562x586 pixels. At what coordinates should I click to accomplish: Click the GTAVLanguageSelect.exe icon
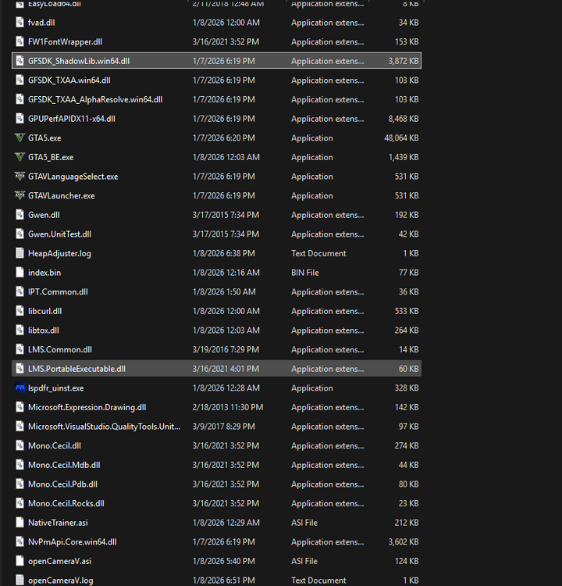[20, 176]
